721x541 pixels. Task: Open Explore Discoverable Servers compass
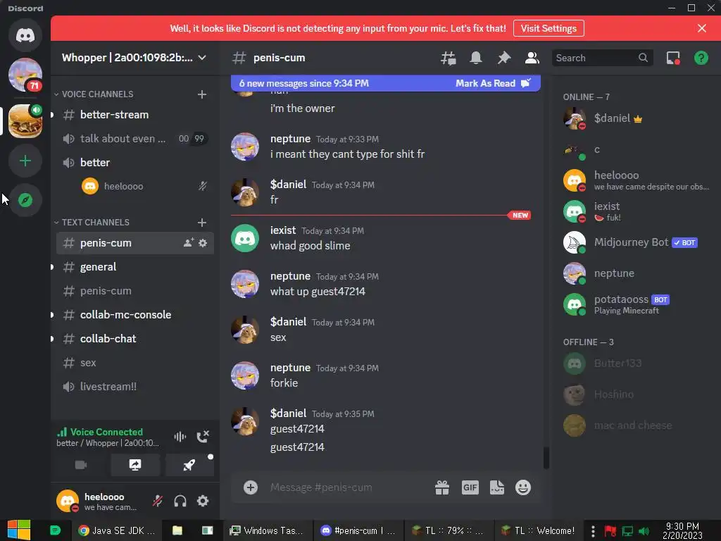tap(25, 200)
